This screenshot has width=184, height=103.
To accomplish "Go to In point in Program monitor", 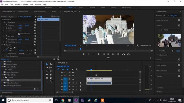I will [99, 54].
